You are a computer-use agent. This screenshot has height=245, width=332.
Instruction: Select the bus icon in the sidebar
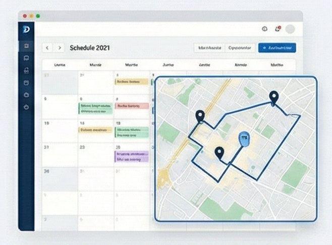(x=26, y=58)
